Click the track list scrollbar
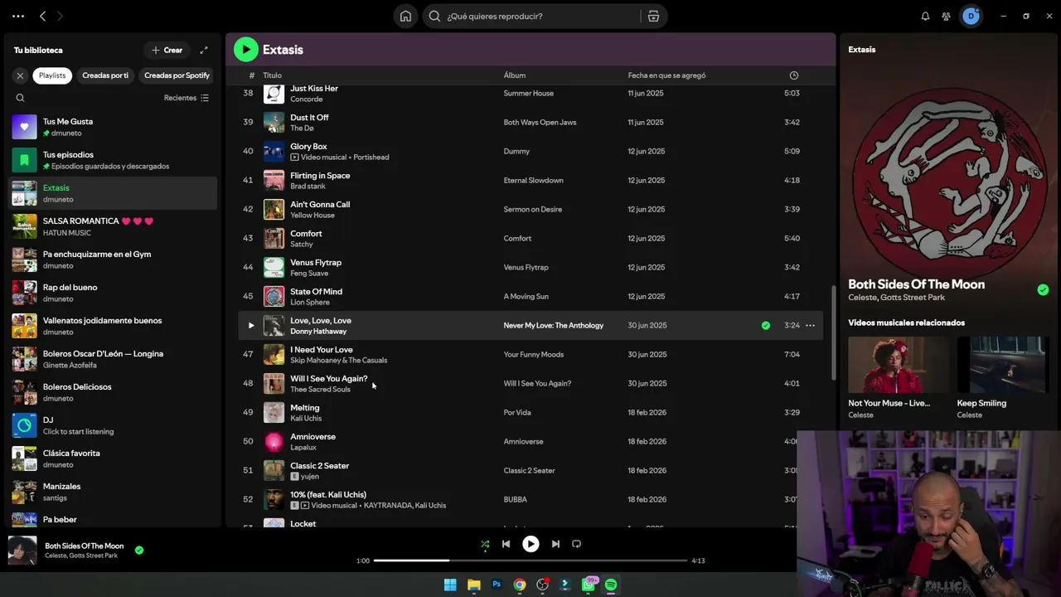The height and width of the screenshot is (597, 1061). tap(833, 332)
